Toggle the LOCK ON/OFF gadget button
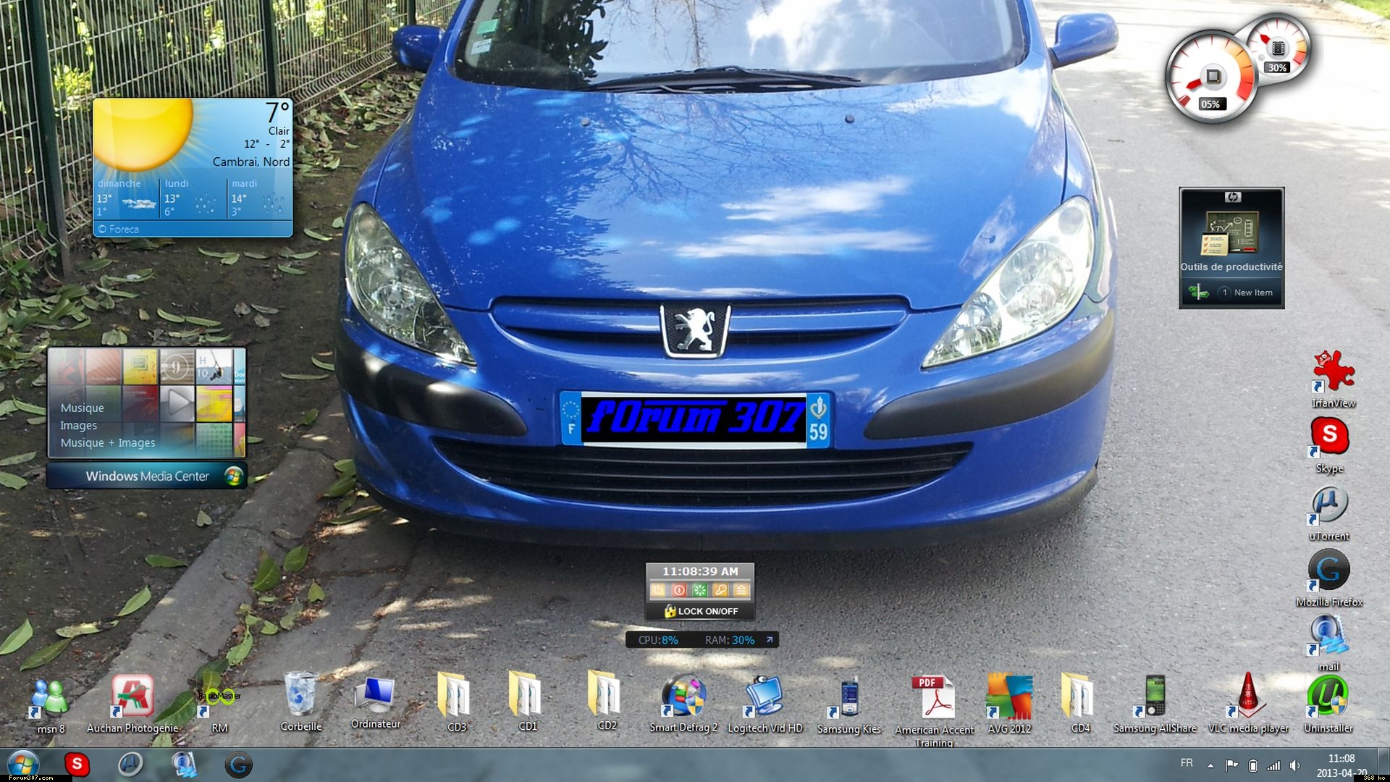The height and width of the screenshot is (782, 1390). tap(701, 611)
